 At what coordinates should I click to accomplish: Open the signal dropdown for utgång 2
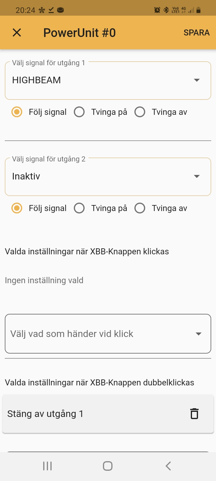coord(108,176)
